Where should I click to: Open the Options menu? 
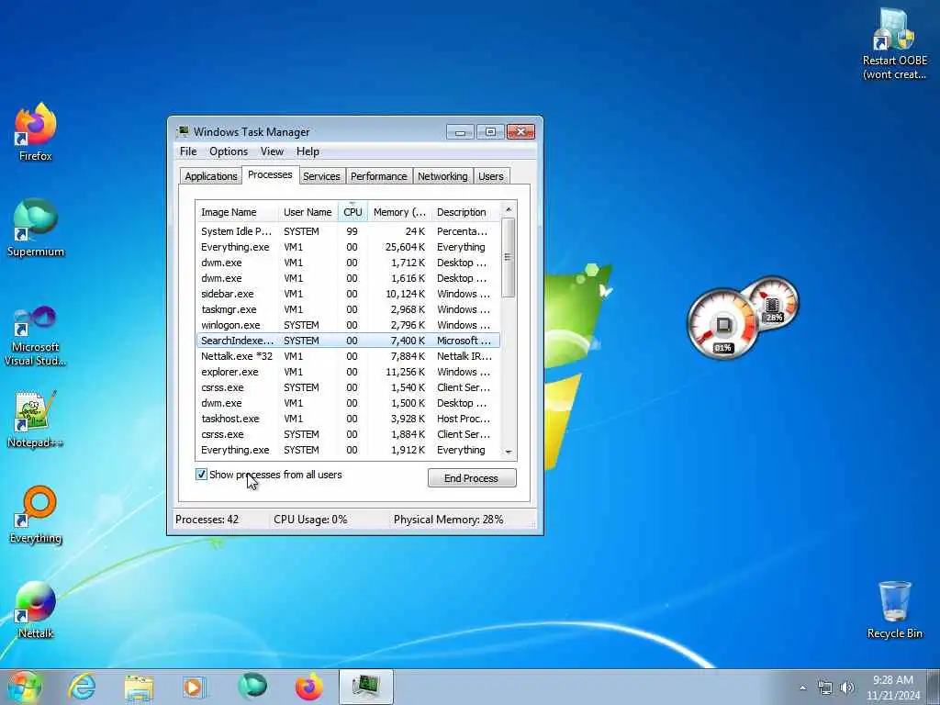click(229, 151)
